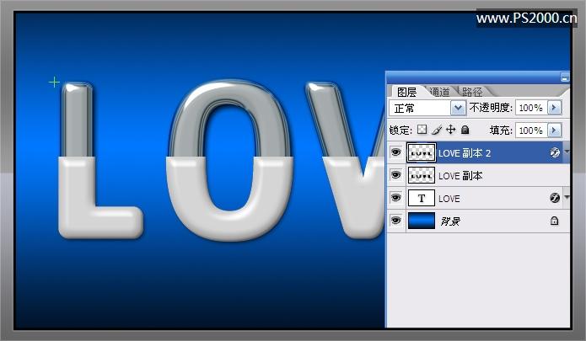Open layer effects icon on LOVE text layer
Viewport: 586px width, 341px height.
[x=555, y=198]
